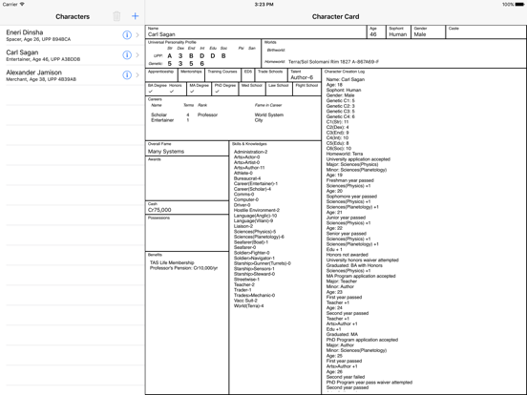Click the Scholar career row

(x=218, y=114)
